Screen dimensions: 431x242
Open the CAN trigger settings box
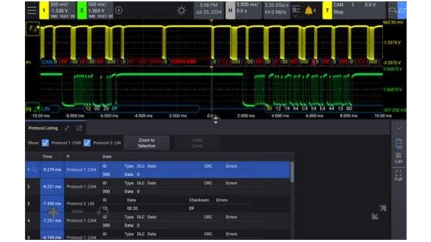pos(359,10)
